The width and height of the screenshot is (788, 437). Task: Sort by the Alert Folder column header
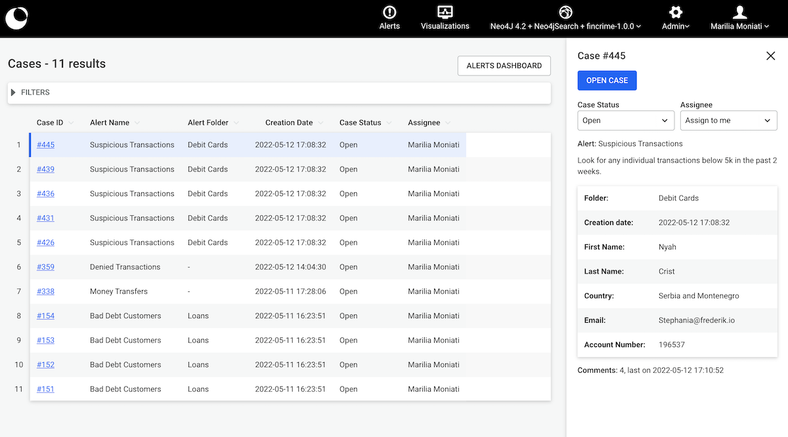tap(208, 123)
